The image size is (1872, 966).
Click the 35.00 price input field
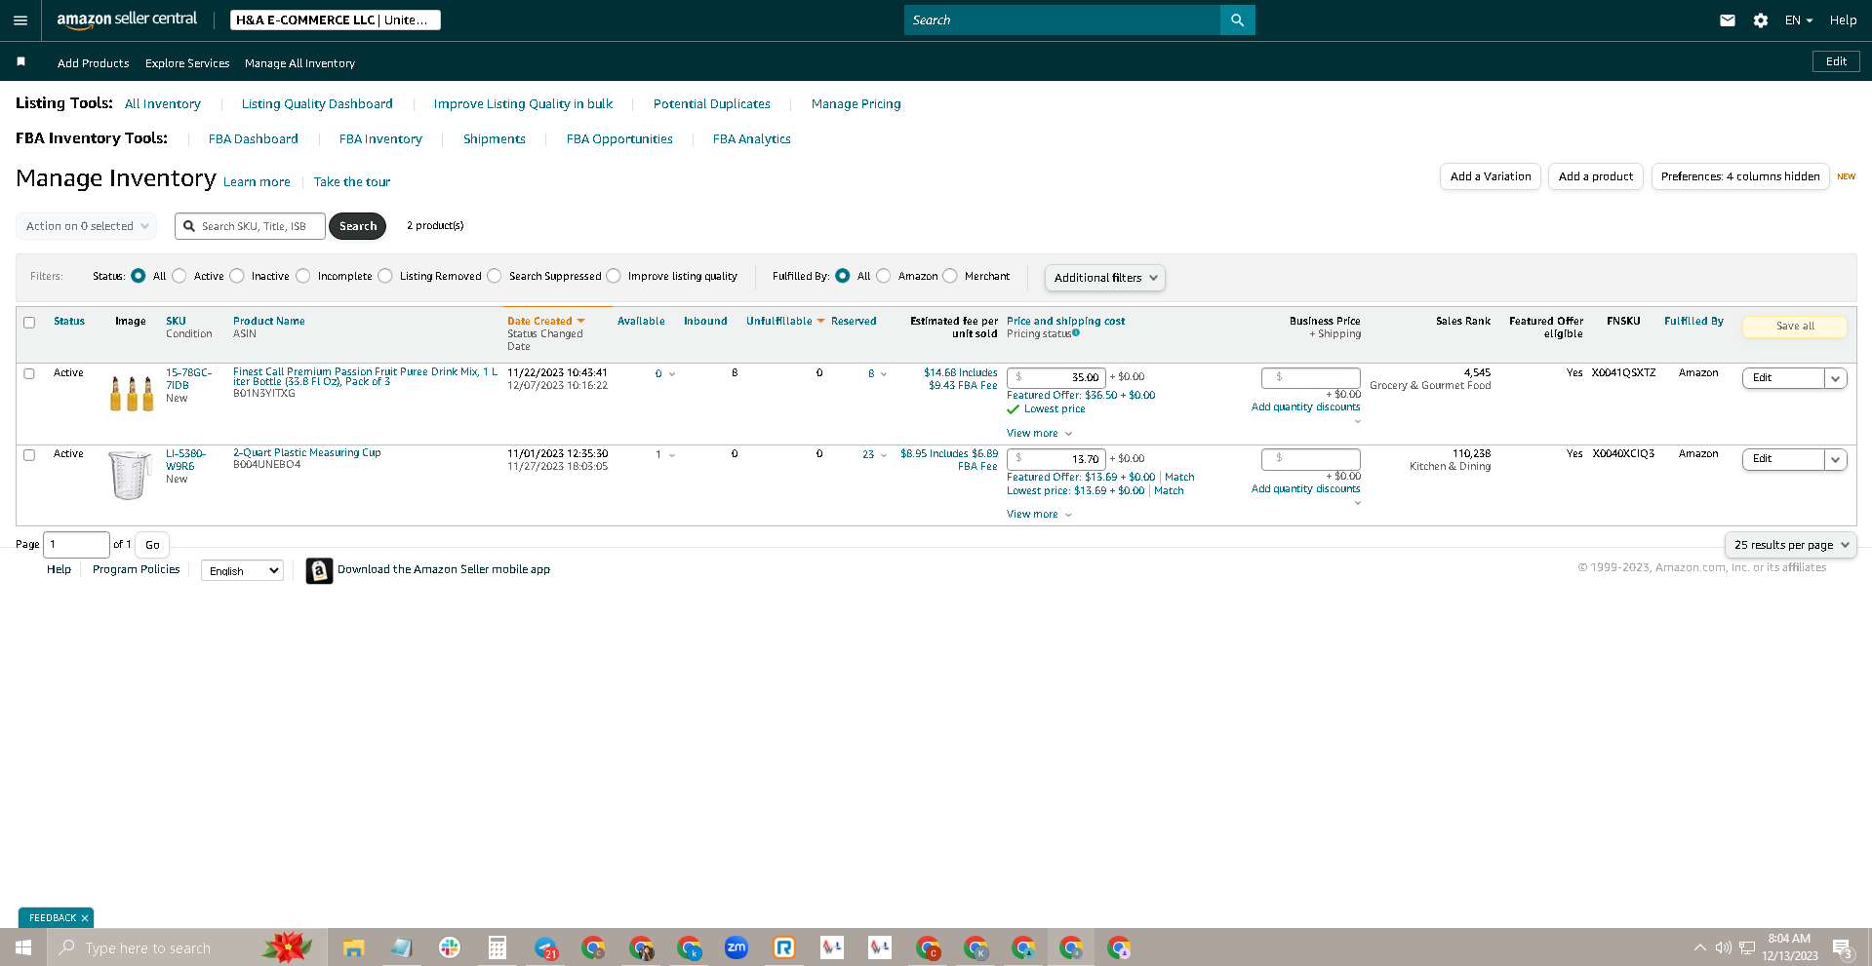pos(1055,377)
